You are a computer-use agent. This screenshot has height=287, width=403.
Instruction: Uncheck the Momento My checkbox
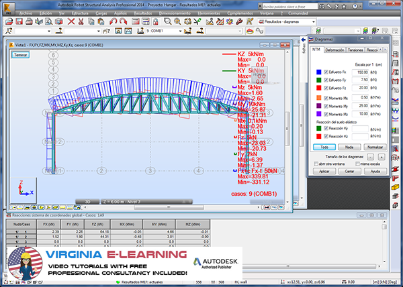click(326, 105)
